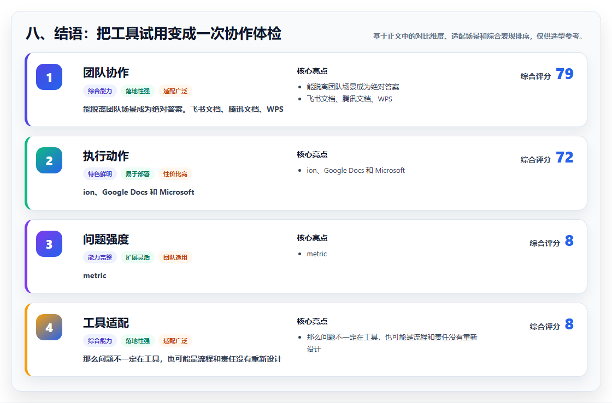Click the rank 4 number badge
612x403 pixels.
click(x=49, y=327)
